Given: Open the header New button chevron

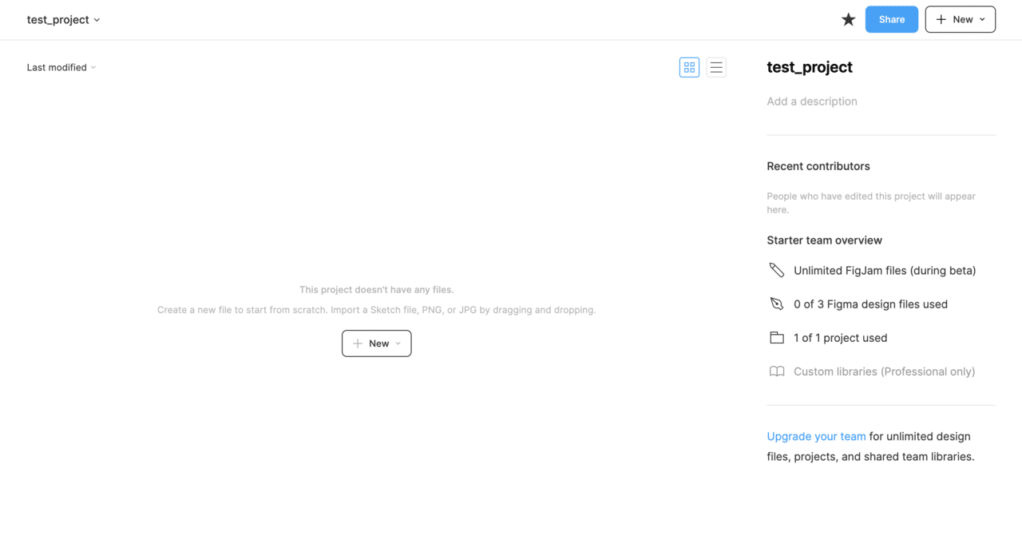Looking at the screenshot, I should pyautogui.click(x=982, y=20).
